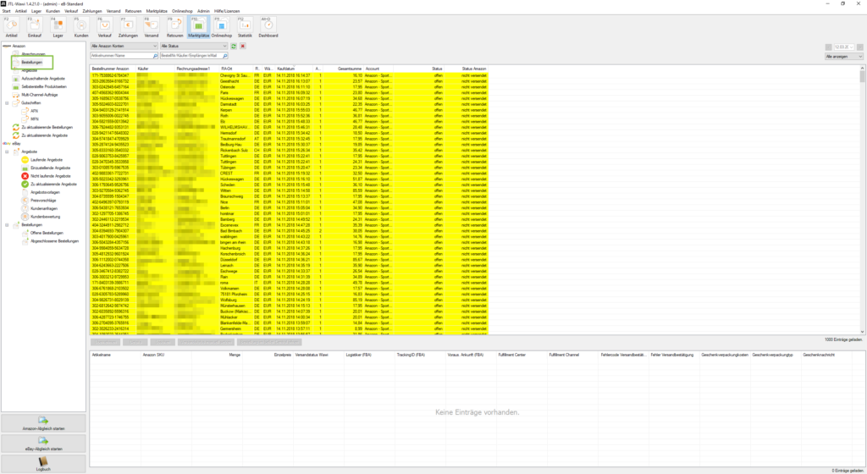This screenshot has width=867, height=474.
Task: Open the Lager module icon
Action: pyautogui.click(x=59, y=28)
